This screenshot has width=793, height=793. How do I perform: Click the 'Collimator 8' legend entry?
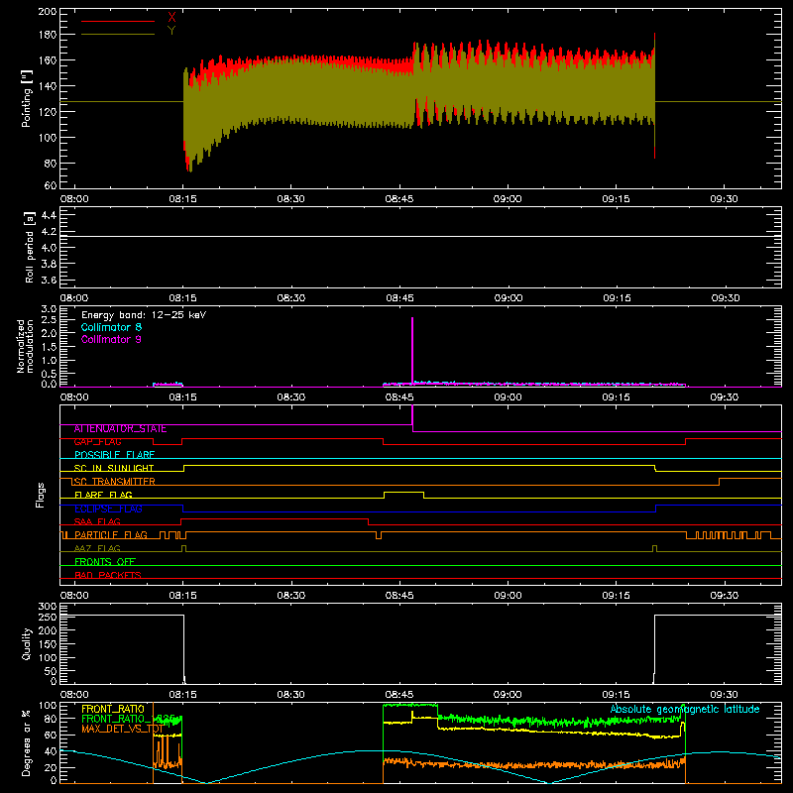111,327
